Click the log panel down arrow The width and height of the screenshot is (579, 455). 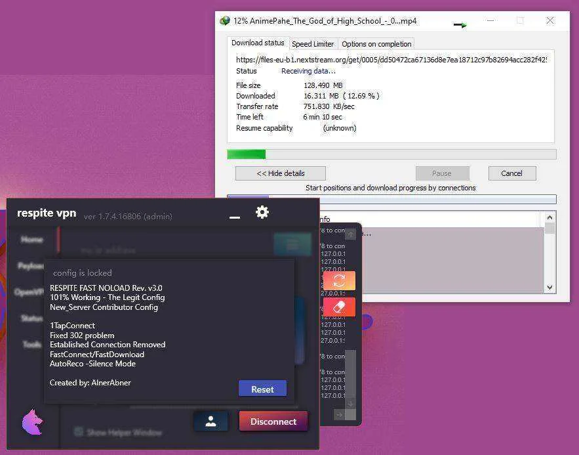pyautogui.click(x=350, y=404)
